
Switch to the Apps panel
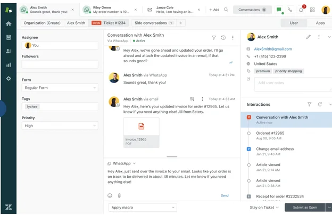tap(320, 23)
